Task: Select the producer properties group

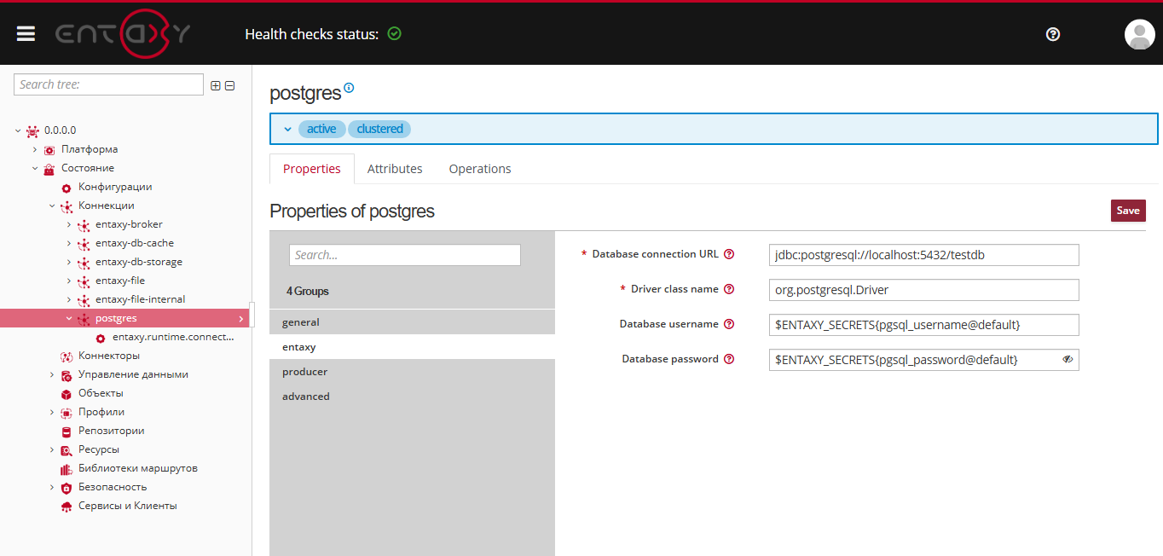Action: click(305, 372)
